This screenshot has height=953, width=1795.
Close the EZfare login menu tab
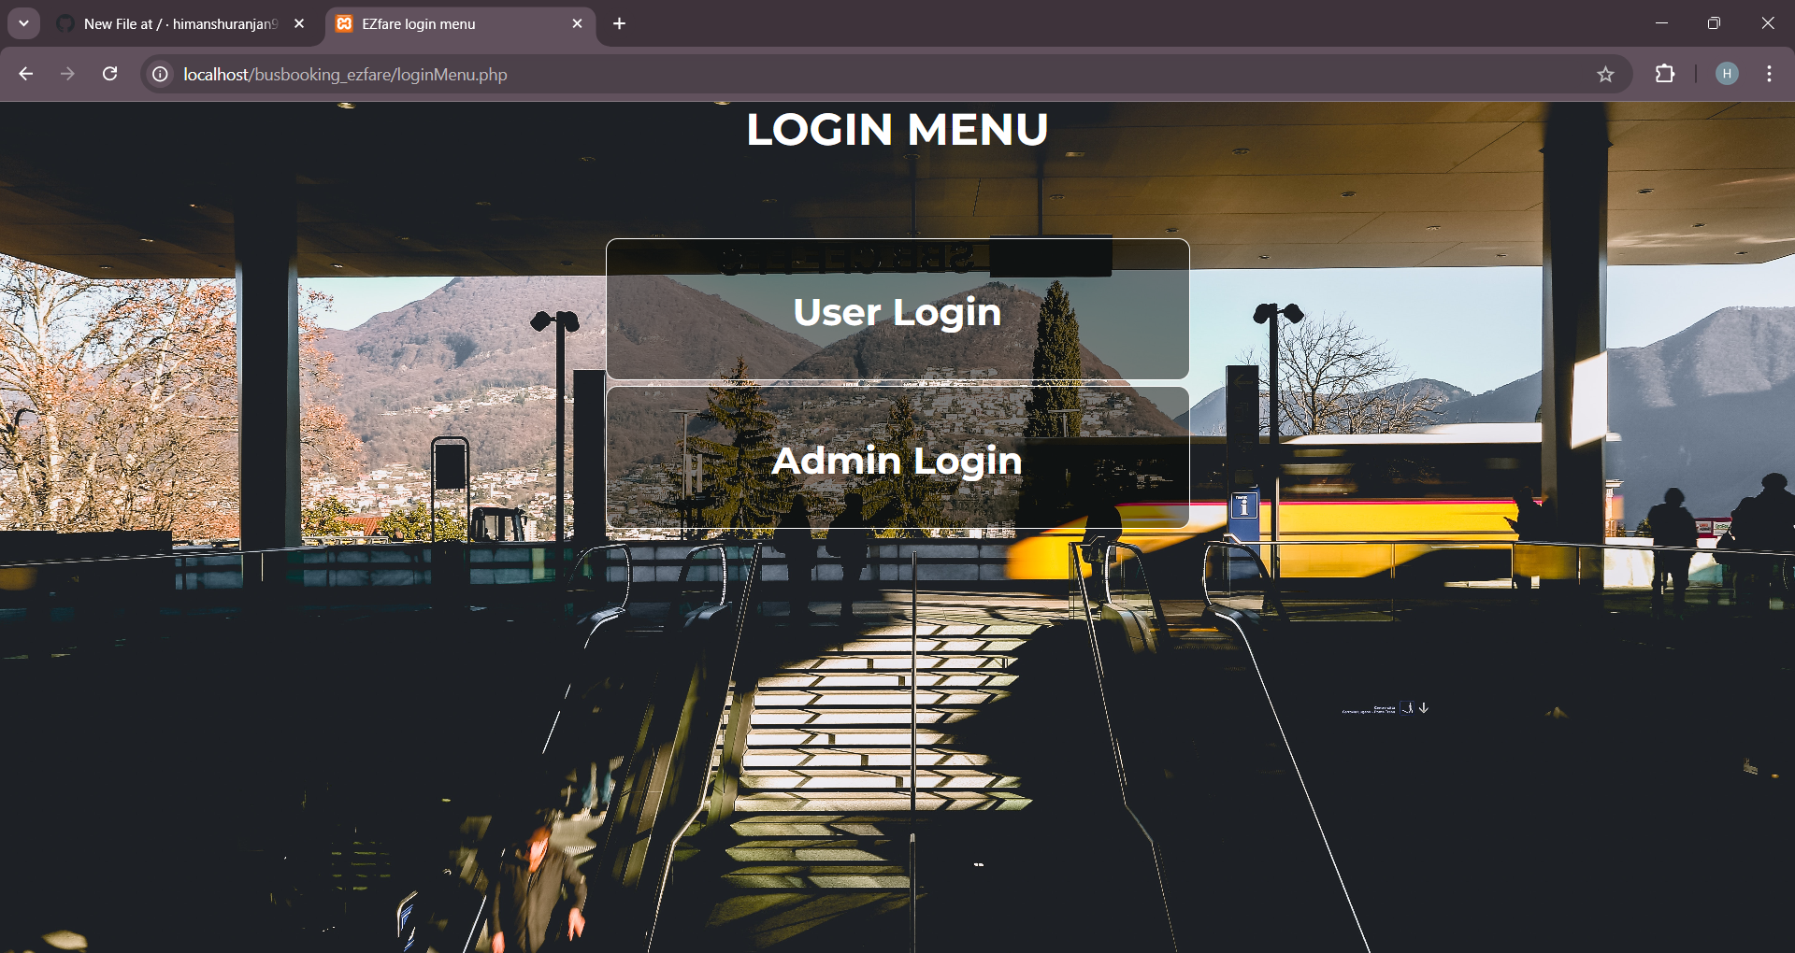click(577, 24)
